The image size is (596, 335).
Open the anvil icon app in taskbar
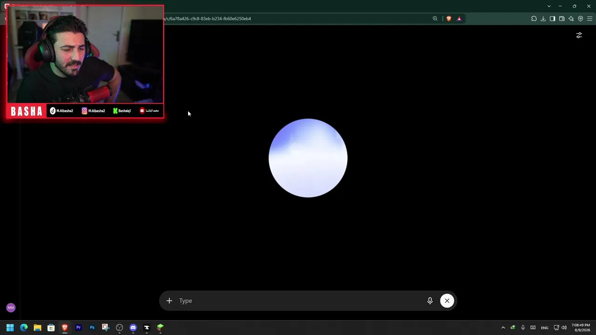click(x=147, y=328)
